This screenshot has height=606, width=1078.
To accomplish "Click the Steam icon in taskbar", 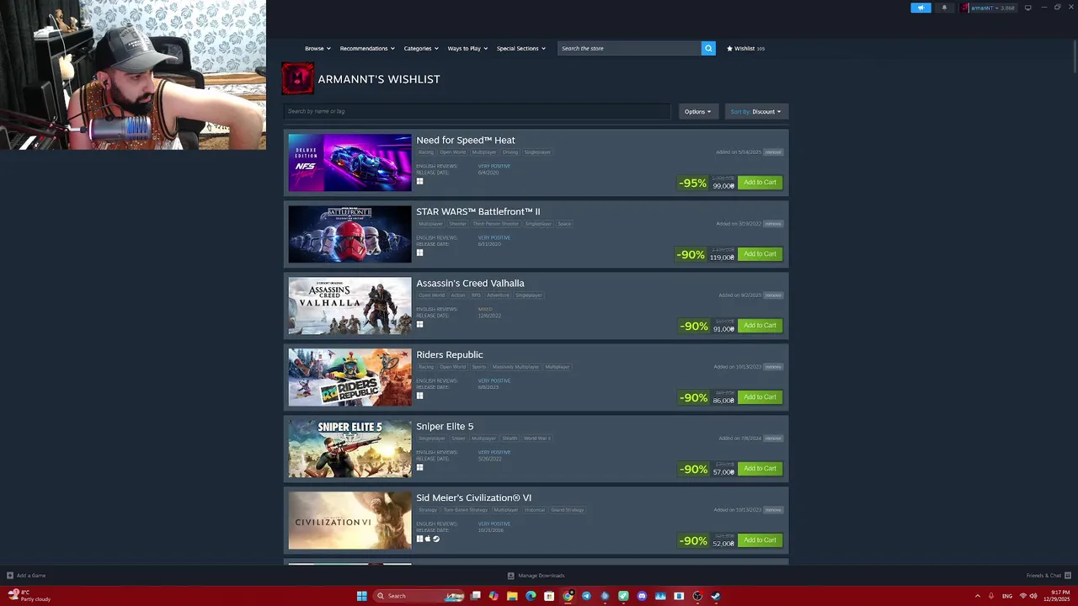I will [716, 596].
